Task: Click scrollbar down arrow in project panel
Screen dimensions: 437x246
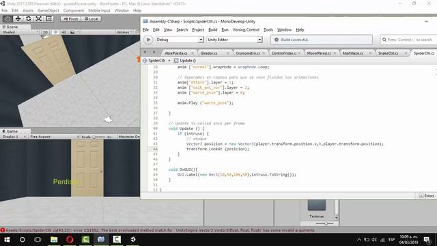Action: click(x=336, y=217)
